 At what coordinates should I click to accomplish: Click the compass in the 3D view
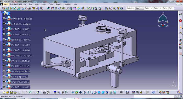(x=163, y=20)
